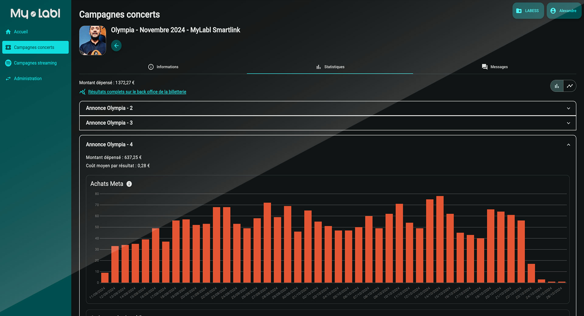Click the Achats Meta info icon
The image size is (584, 316).
(x=129, y=184)
